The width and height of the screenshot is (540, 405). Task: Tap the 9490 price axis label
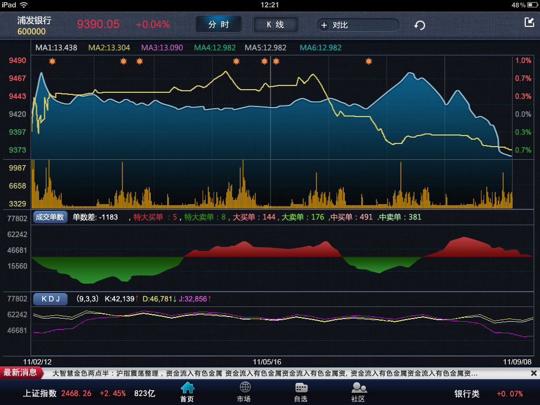(17, 61)
